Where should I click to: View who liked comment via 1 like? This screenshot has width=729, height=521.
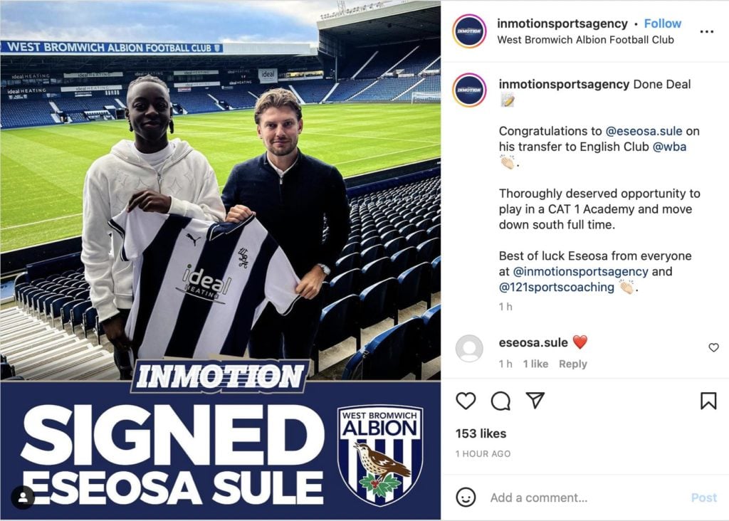[x=535, y=364]
